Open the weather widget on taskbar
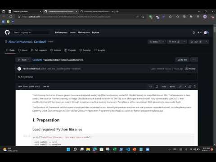This screenshot has height=162, width=216. coord(10,149)
